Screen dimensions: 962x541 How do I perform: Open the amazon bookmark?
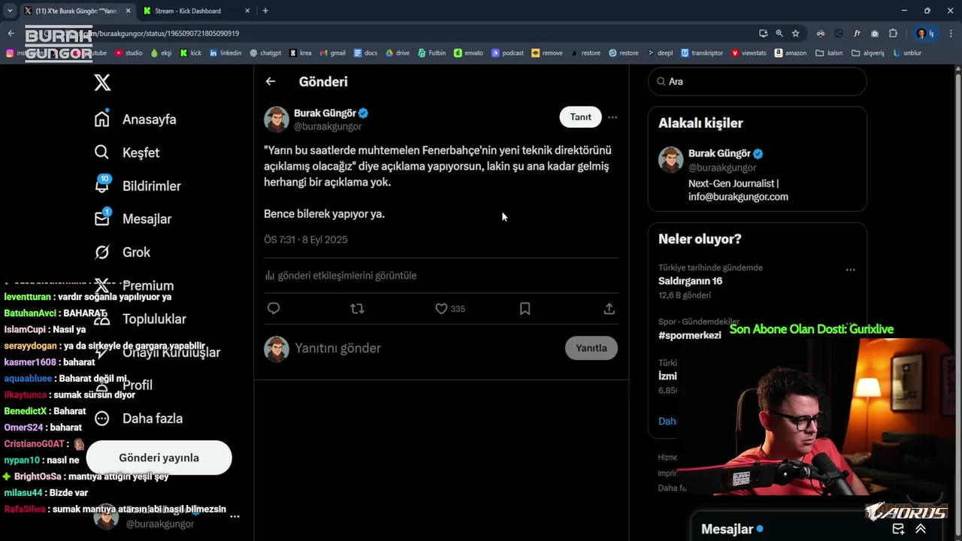pyautogui.click(x=791, y=53)
